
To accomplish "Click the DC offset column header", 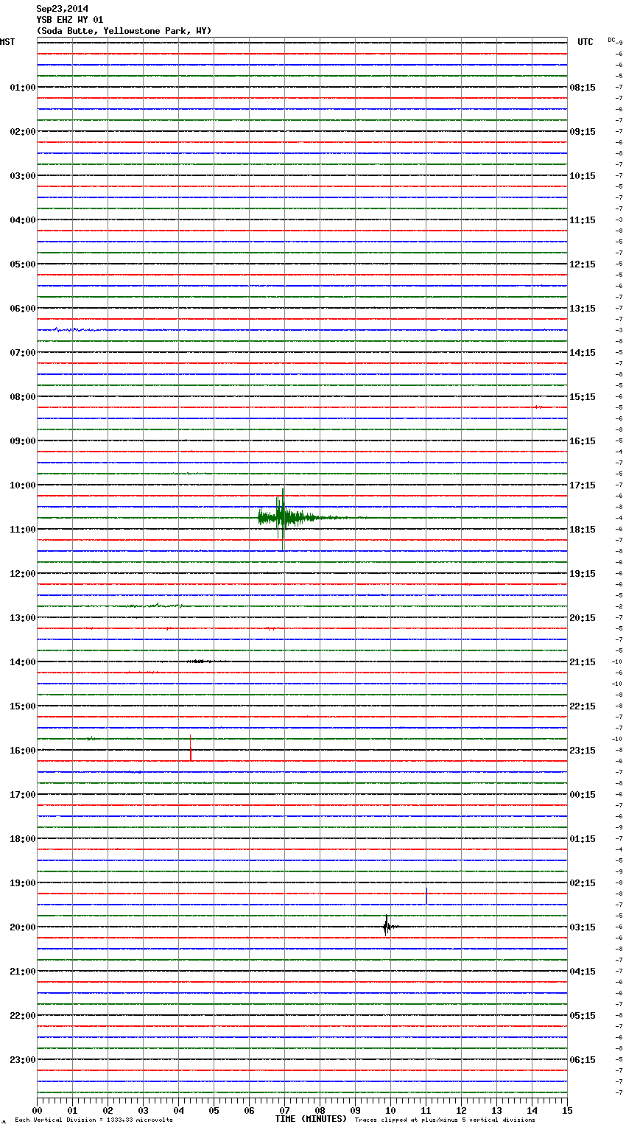I will [x=611, y=40].
